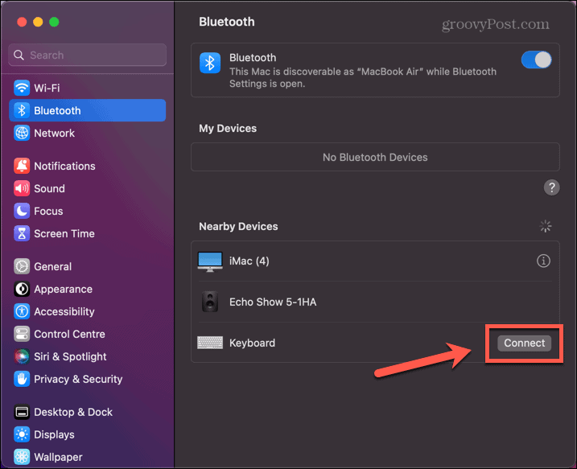Screen dimensions: 577x469
Task: Click the Accessibility label
Action: [x=64, y=311]
